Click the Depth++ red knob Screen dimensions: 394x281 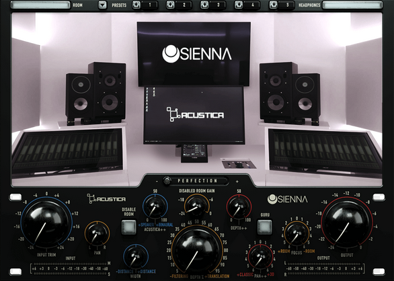click(x=239, y=207)
